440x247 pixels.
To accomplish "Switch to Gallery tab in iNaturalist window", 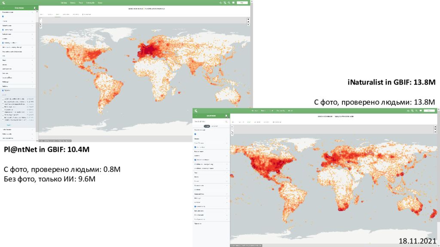I will [x=241, y=122].
